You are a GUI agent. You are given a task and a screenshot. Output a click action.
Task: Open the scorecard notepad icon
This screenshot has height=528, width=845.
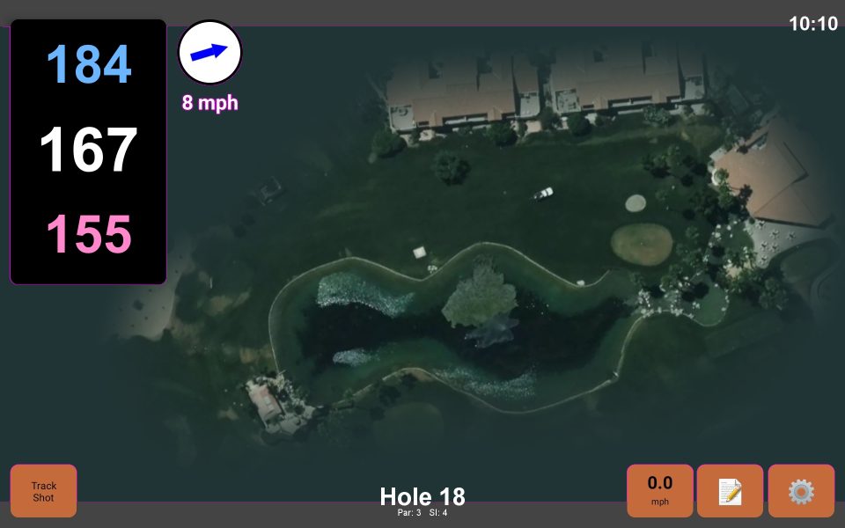click(731, 491)
